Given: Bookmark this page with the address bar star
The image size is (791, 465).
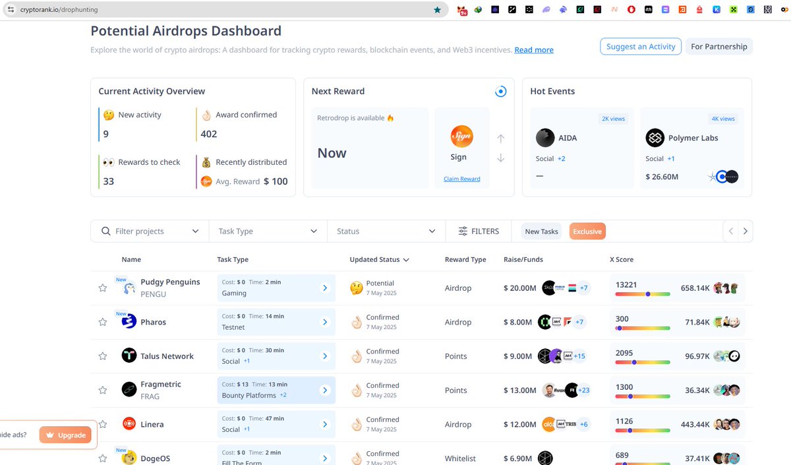Looking at the screenshot, I should pos(438,10).
